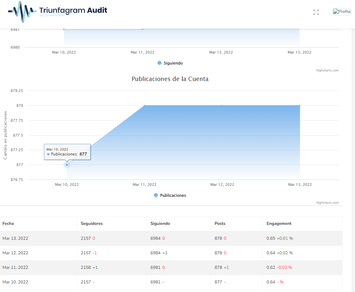355x292 pixels.
Task: Click the Mar 12, 2022 Publicaciones data point
Action: pyautogui.click(x=222, y=105)
